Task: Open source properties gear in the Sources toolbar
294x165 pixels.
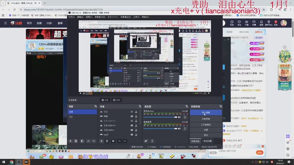Action: tap(113, 141)
